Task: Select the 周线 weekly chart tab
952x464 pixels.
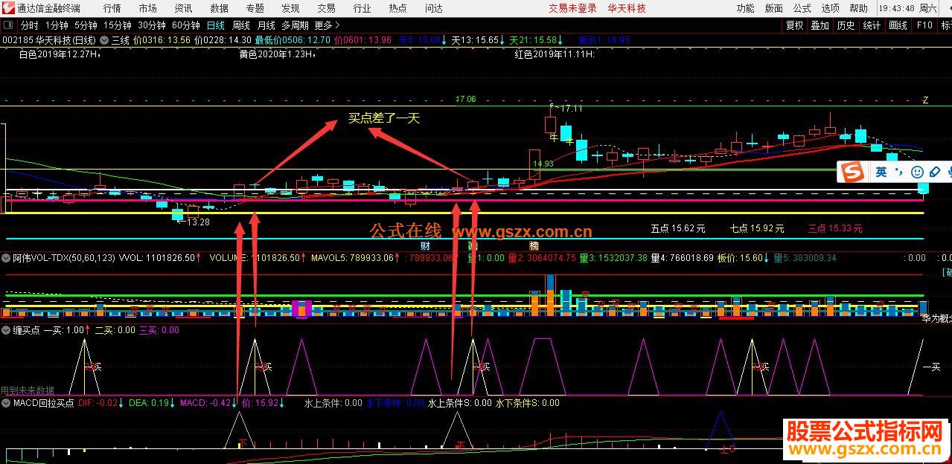Action: (x=241, y=25)
